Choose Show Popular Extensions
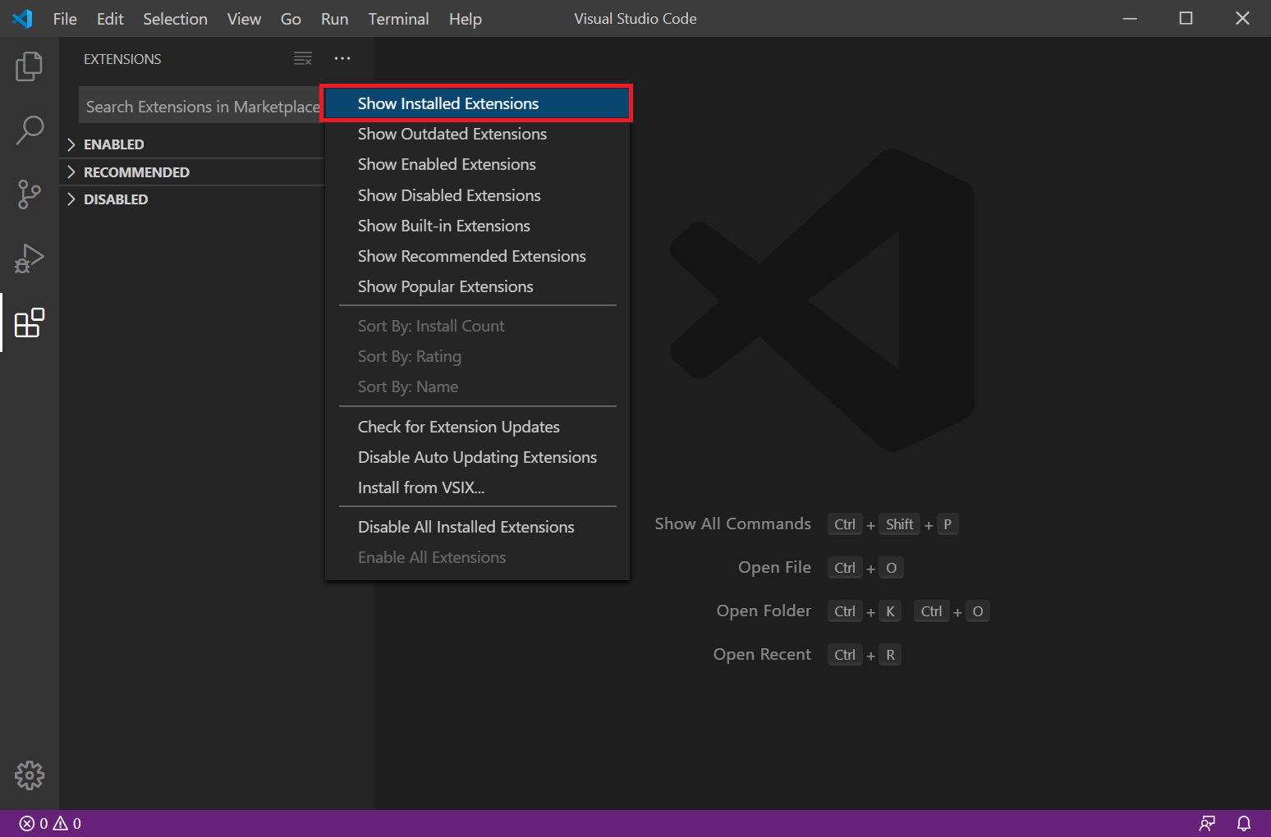The width and height of the screenshot is (1271, 837). 477,286
